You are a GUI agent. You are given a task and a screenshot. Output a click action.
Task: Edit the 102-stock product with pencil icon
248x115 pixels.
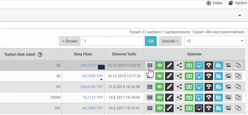[x=169, y=108]
